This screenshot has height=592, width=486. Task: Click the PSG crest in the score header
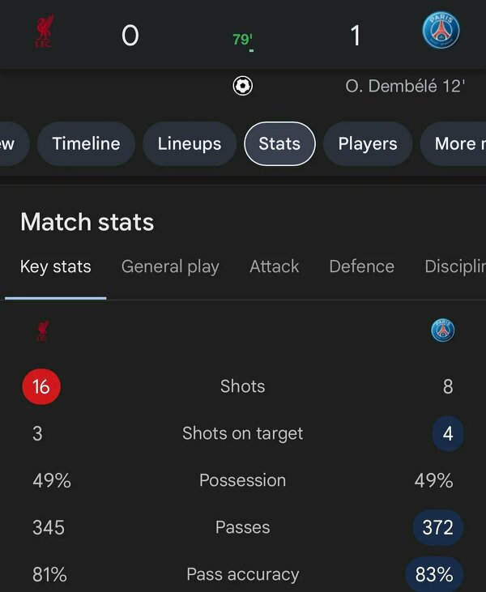click(x=441, y=32)
